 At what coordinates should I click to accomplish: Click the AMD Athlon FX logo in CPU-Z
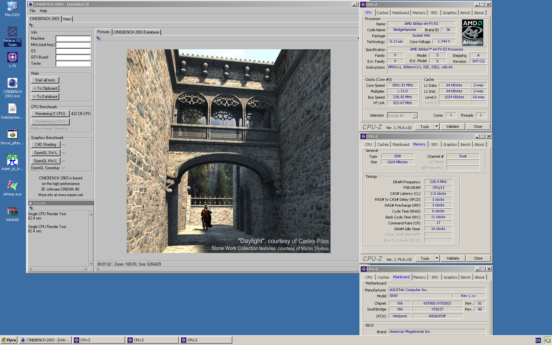pyautogui.click(x=472, y=33)
